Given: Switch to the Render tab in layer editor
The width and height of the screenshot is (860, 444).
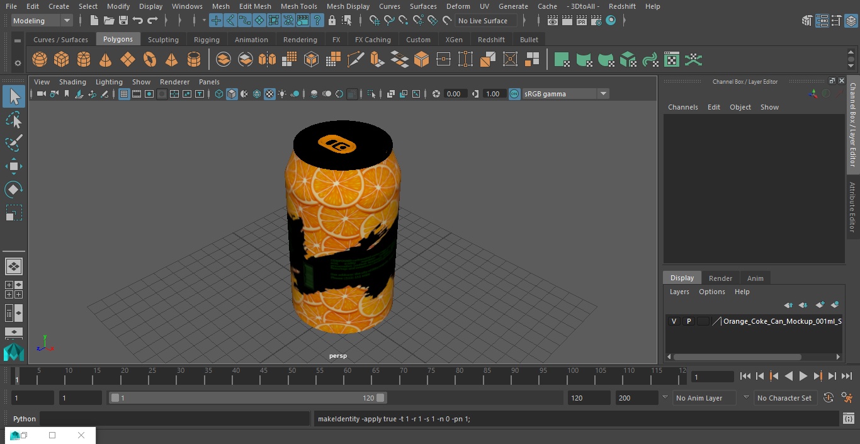Looking at the screenshot, I should point(720,278).
